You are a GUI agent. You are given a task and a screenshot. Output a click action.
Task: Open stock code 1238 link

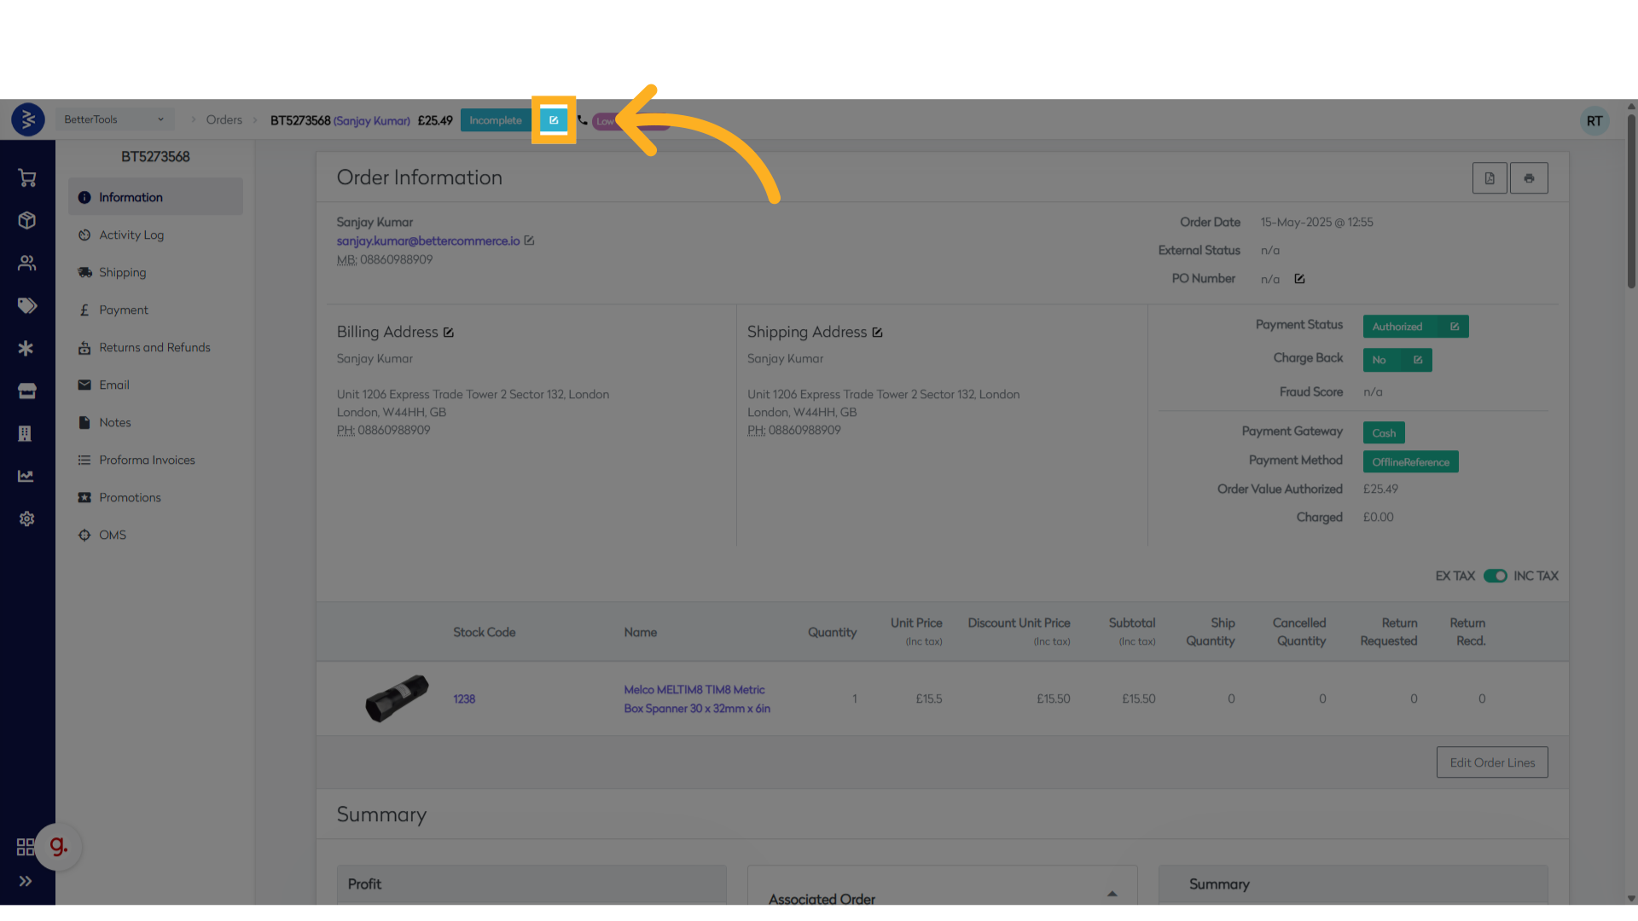point(464,699)
